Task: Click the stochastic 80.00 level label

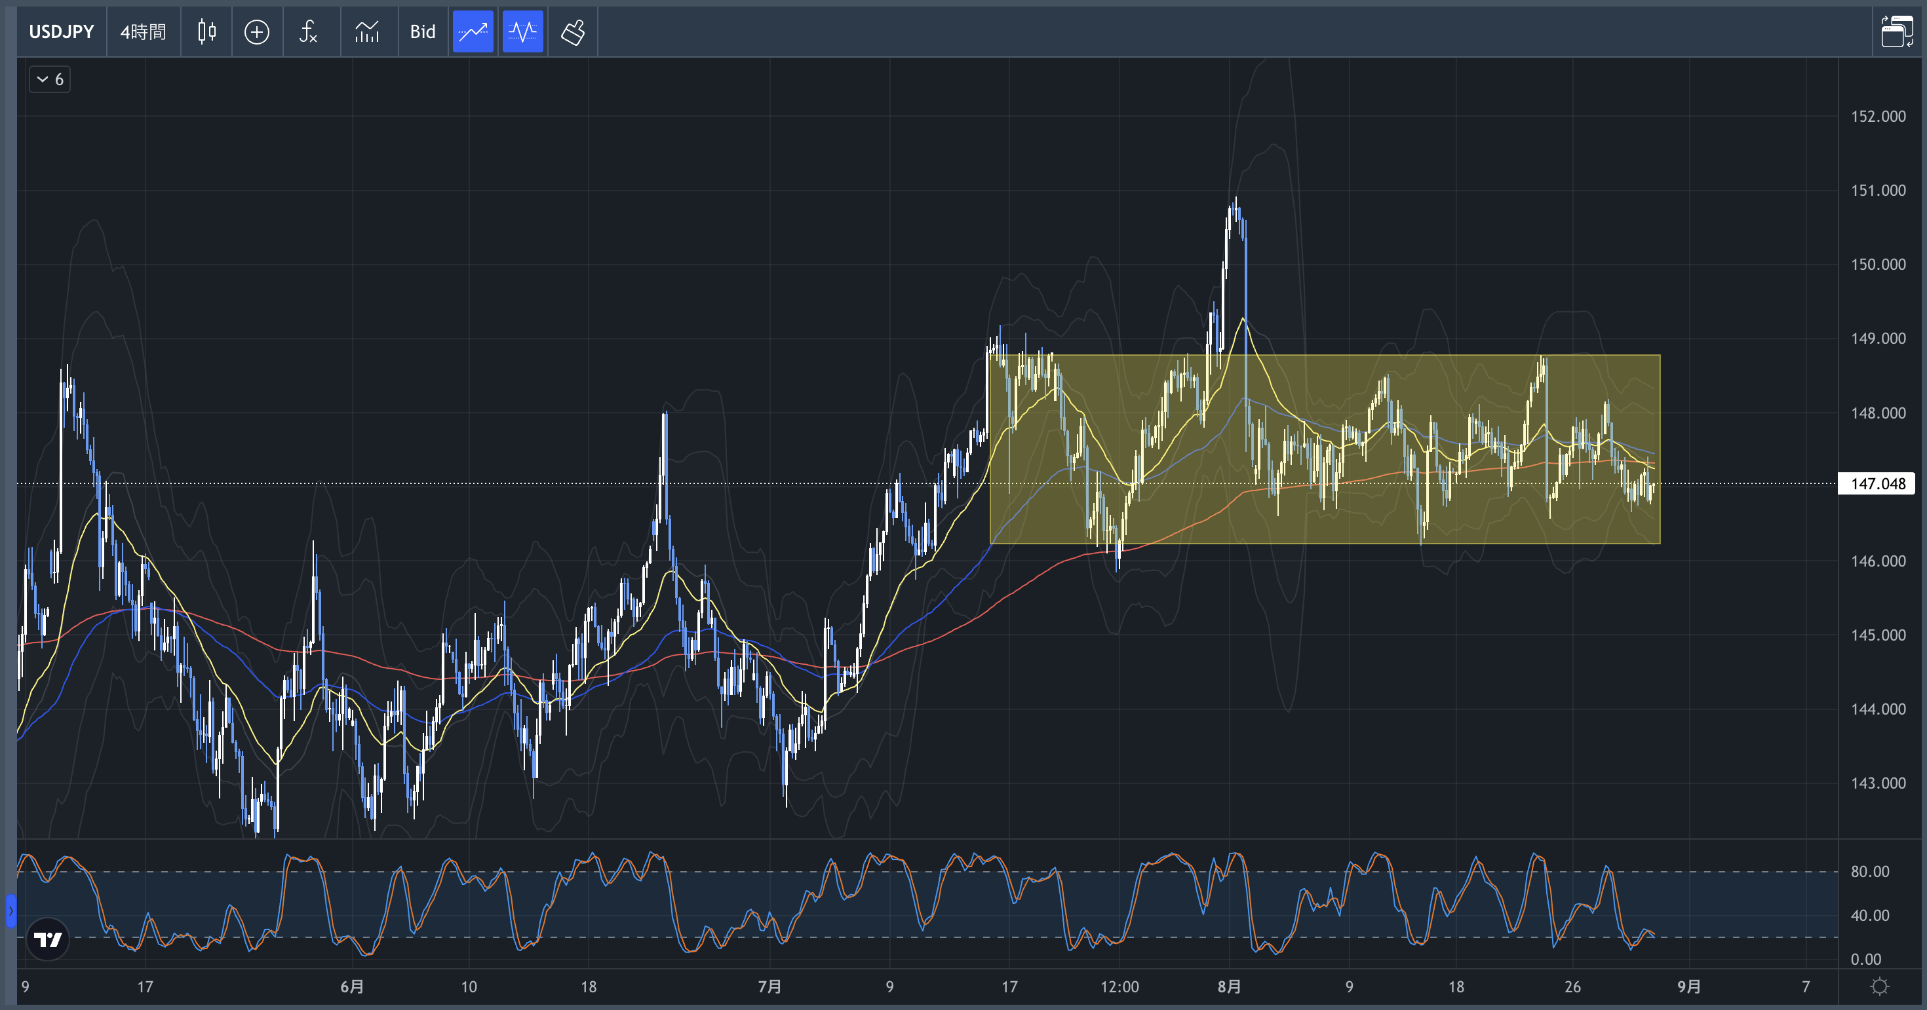Action: click(x=1869, y=871)
